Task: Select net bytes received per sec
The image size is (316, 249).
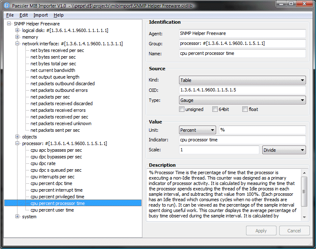Action: point(57,50)
